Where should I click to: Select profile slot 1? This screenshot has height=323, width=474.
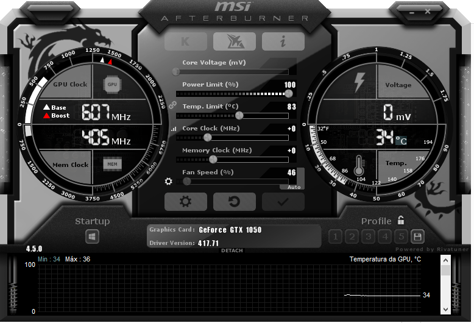(335, 236)
